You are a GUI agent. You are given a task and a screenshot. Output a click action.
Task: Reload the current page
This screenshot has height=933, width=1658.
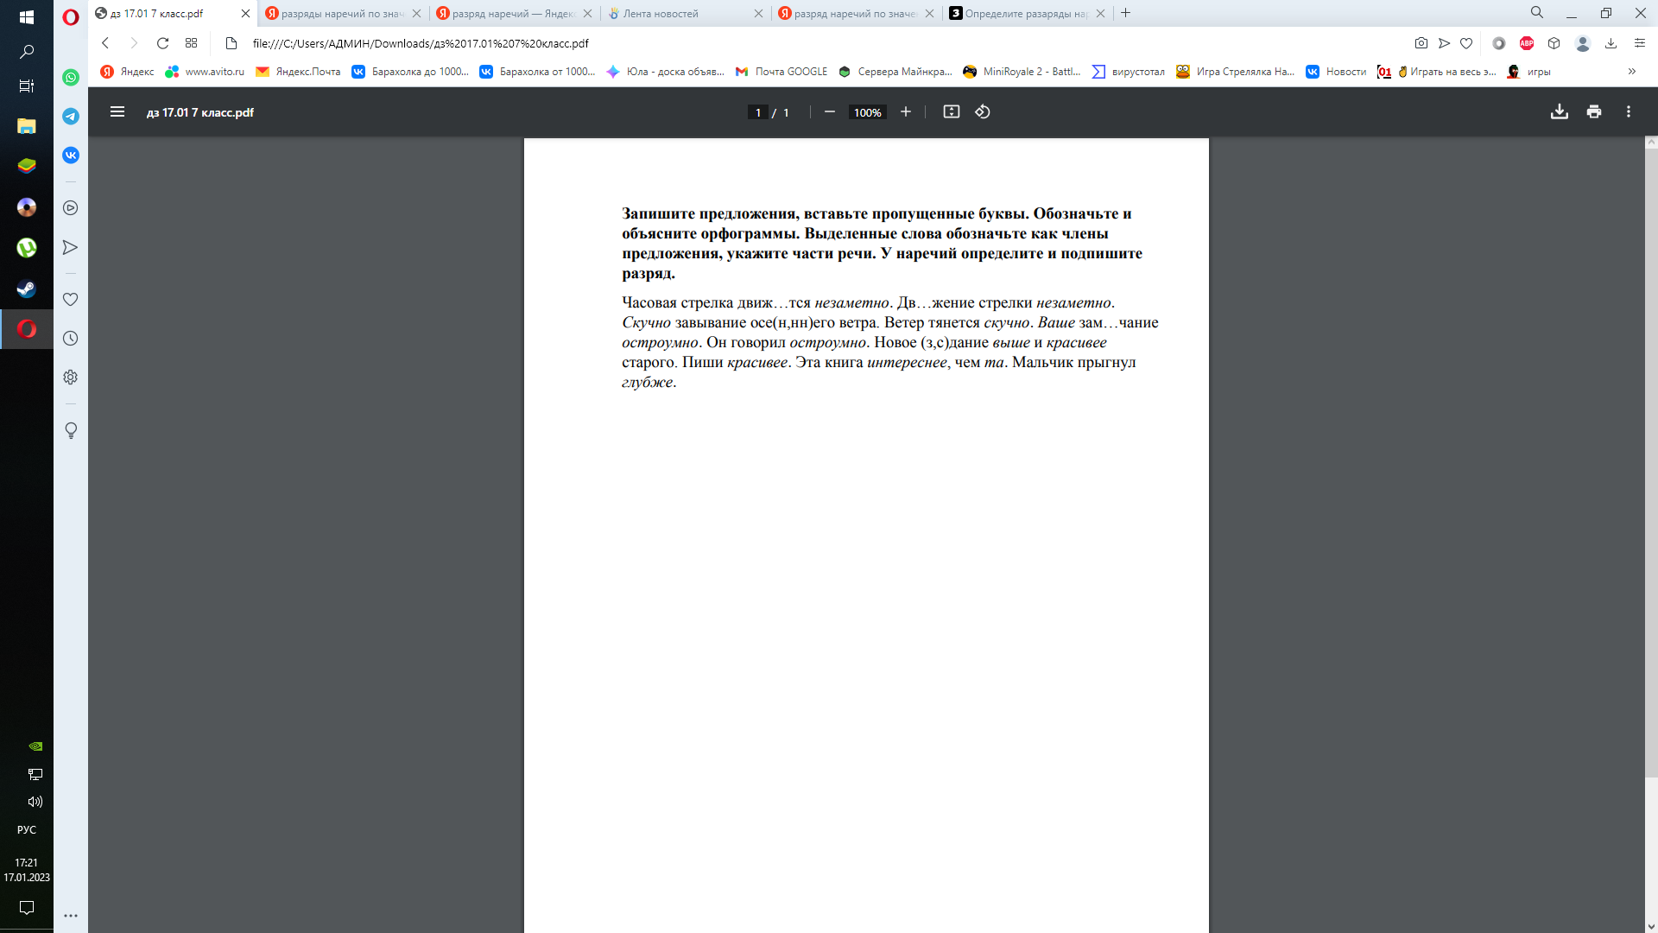(x=162, y=43)
